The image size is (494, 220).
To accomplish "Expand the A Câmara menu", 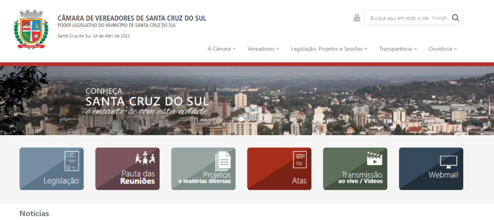I will point(221,49).
